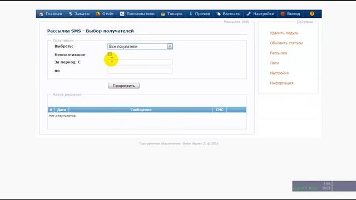356x200 pixels.
Task: Click the Нет результатов text
Action: click(62, 116)
